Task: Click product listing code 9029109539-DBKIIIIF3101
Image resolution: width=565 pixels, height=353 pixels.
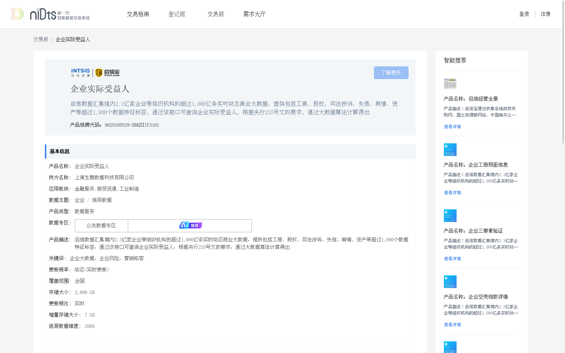Action: point(132,125)
